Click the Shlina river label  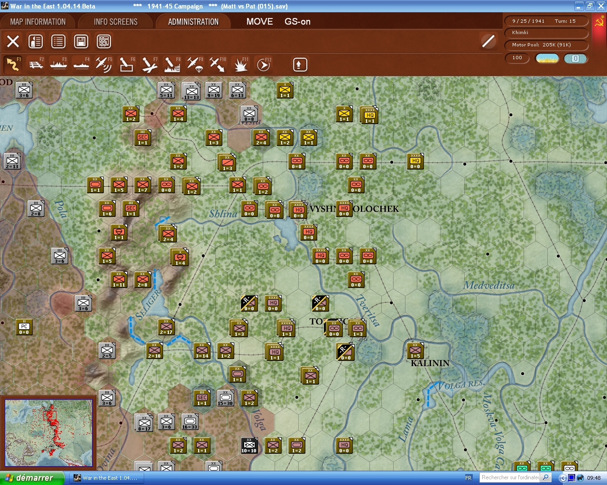(x=223, y=214)
